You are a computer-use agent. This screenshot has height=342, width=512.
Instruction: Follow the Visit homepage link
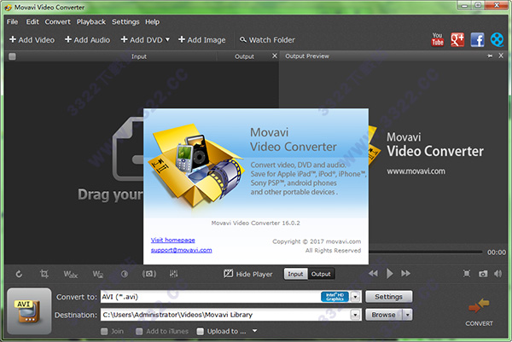[x=172, y=240]
